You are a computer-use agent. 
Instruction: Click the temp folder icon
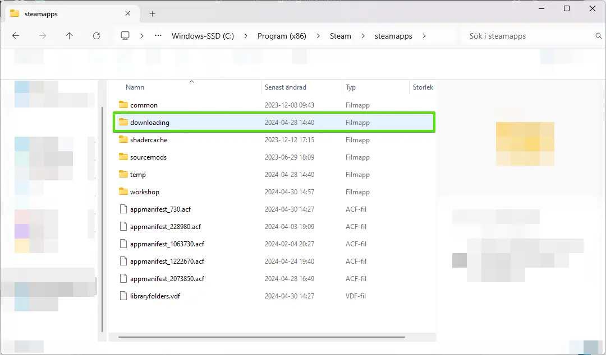pyautogui.click(x=123, y=174)
